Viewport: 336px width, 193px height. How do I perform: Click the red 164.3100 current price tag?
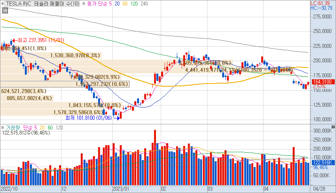coord(323,82)
